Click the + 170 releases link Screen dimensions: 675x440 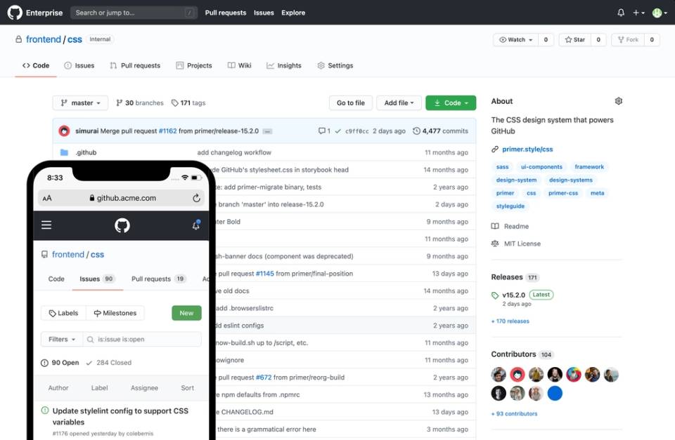(510, 321)
